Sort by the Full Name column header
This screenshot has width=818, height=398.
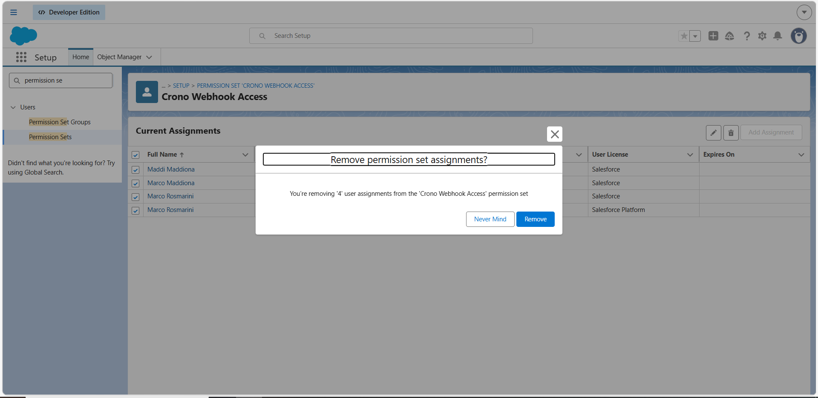click(162, 155)
